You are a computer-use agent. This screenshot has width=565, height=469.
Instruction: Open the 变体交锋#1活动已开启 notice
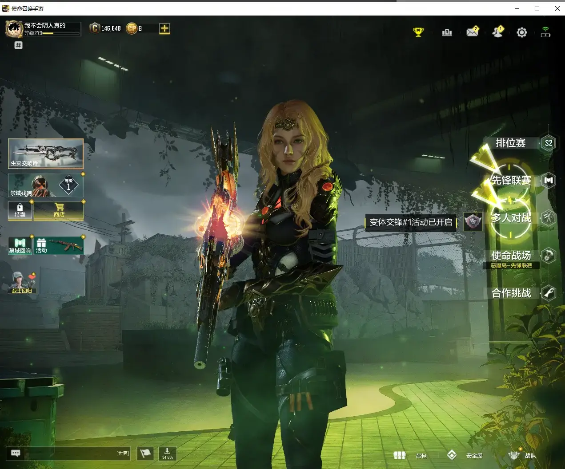(x=411, y=222)
